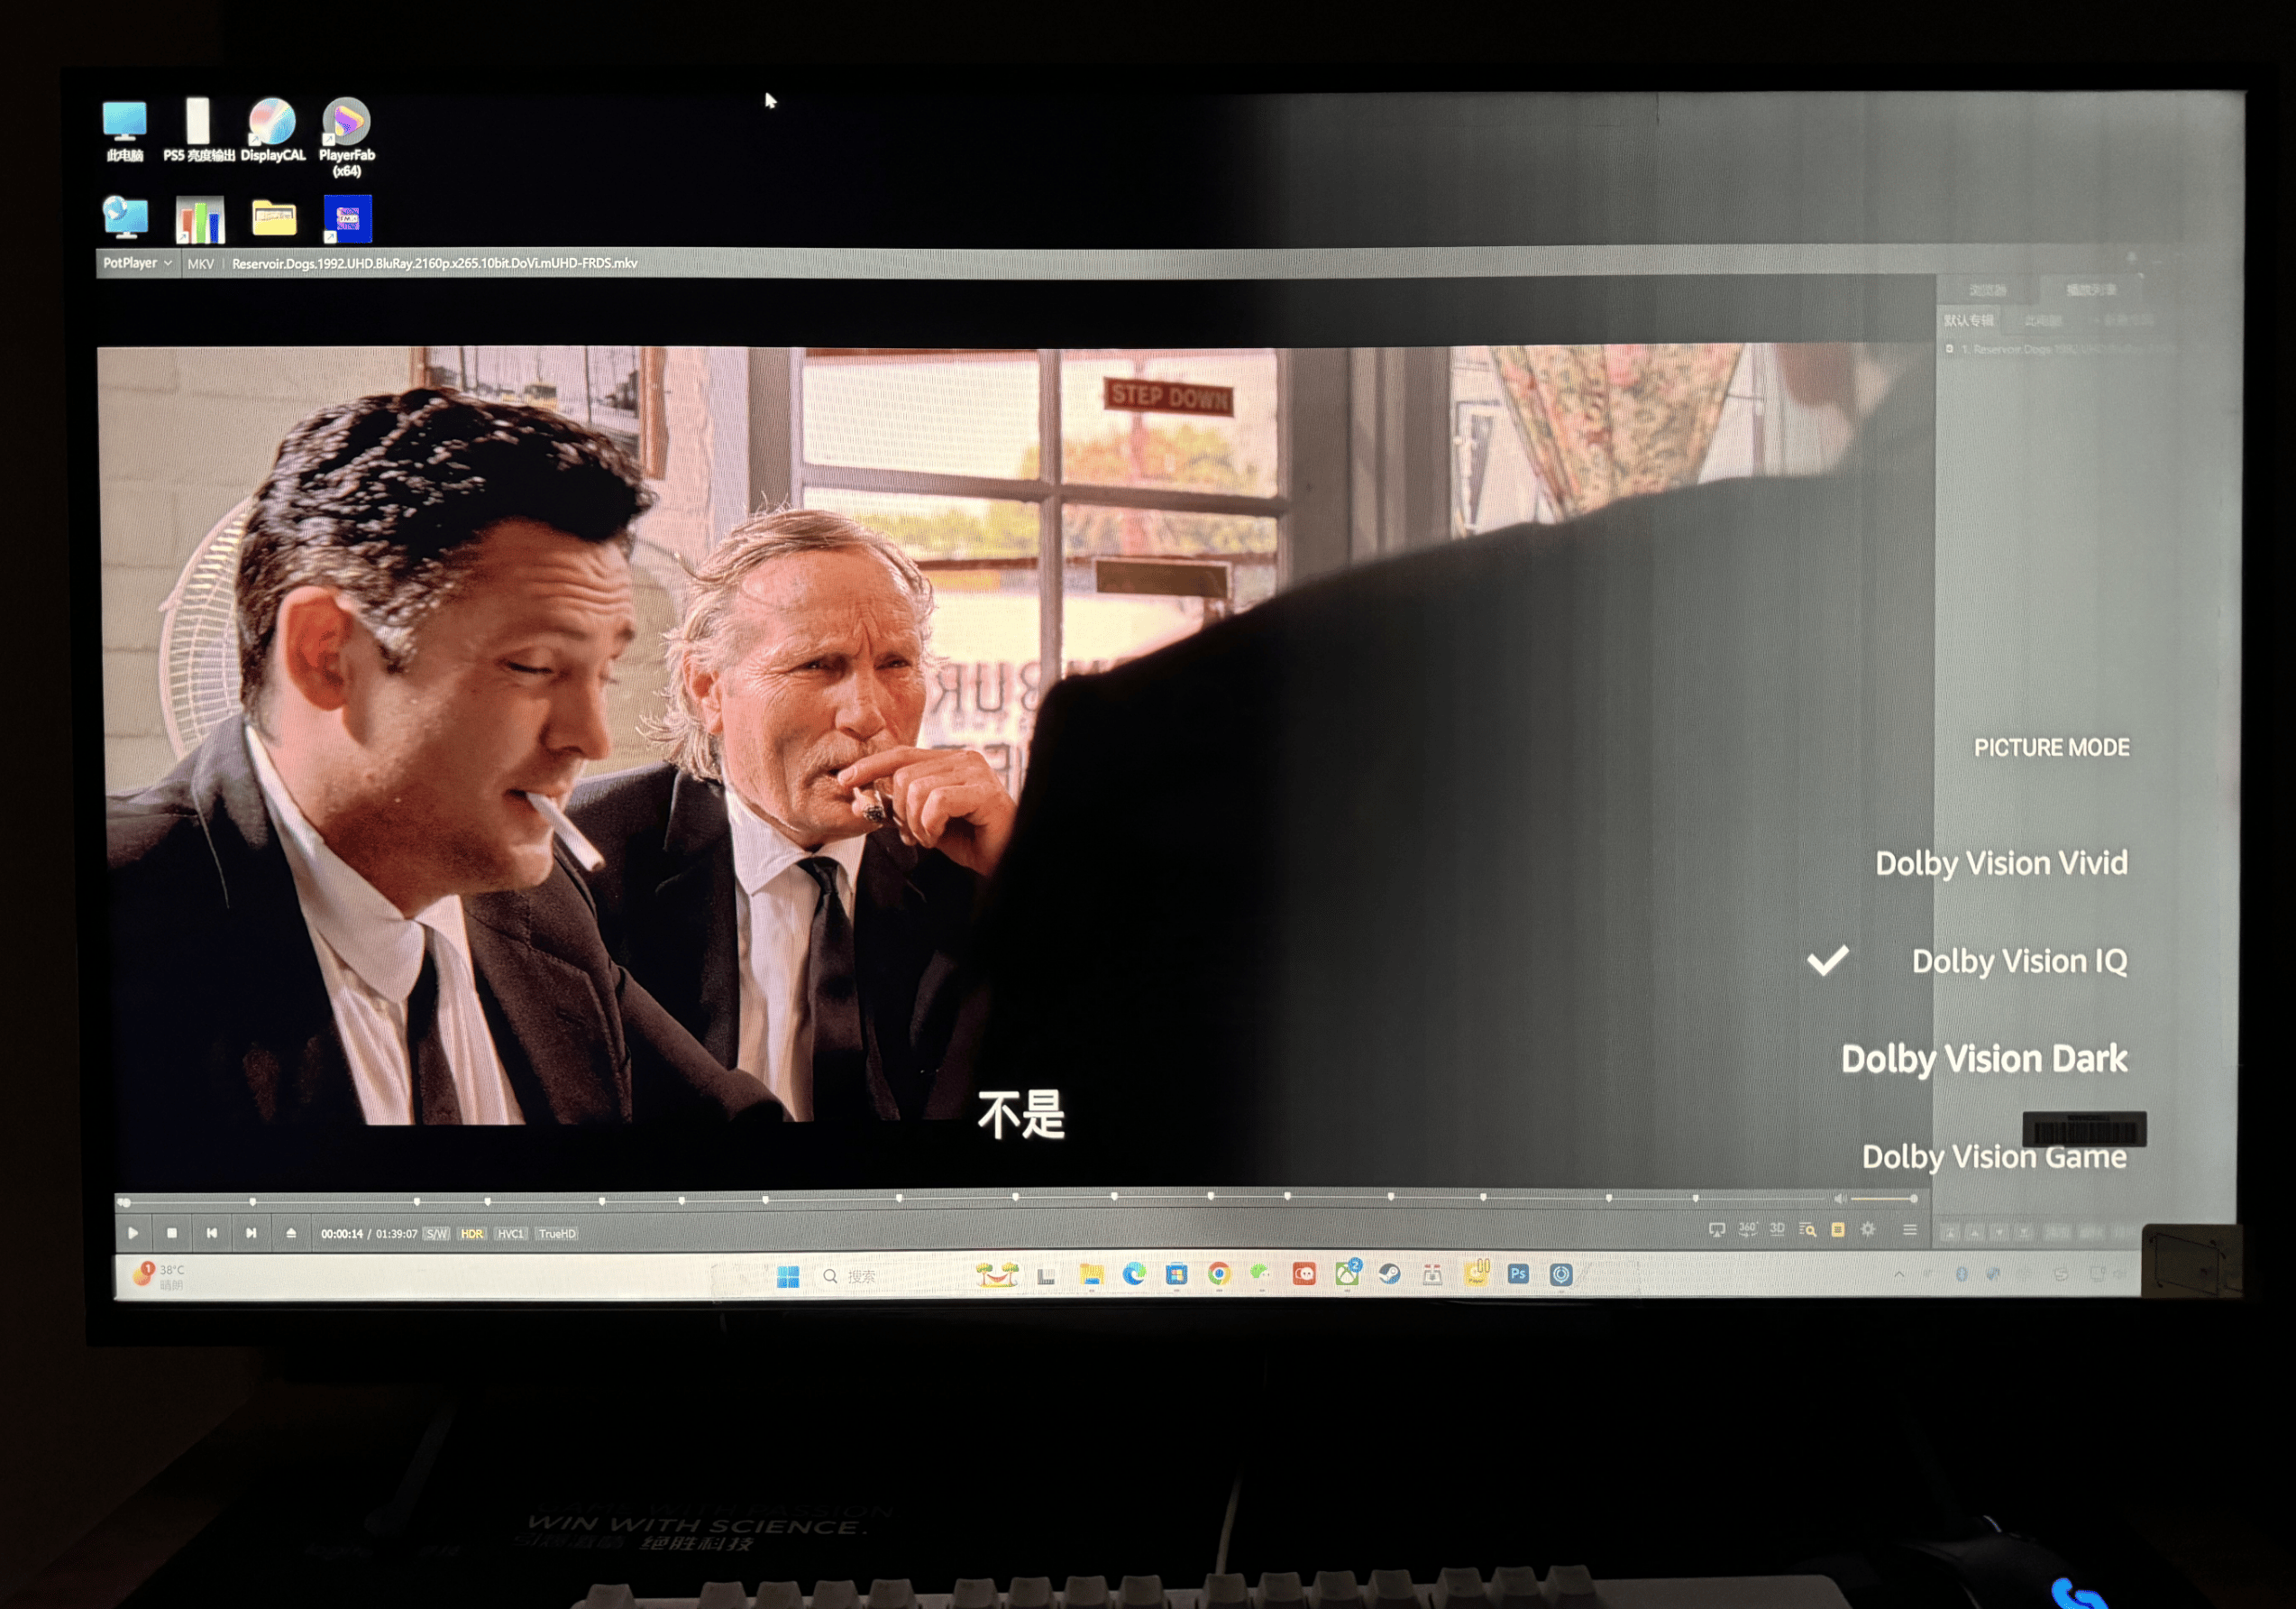Open the PotPlayer main menu dropdown
Screen dimensions: 2296x1609
pos(137,263)
